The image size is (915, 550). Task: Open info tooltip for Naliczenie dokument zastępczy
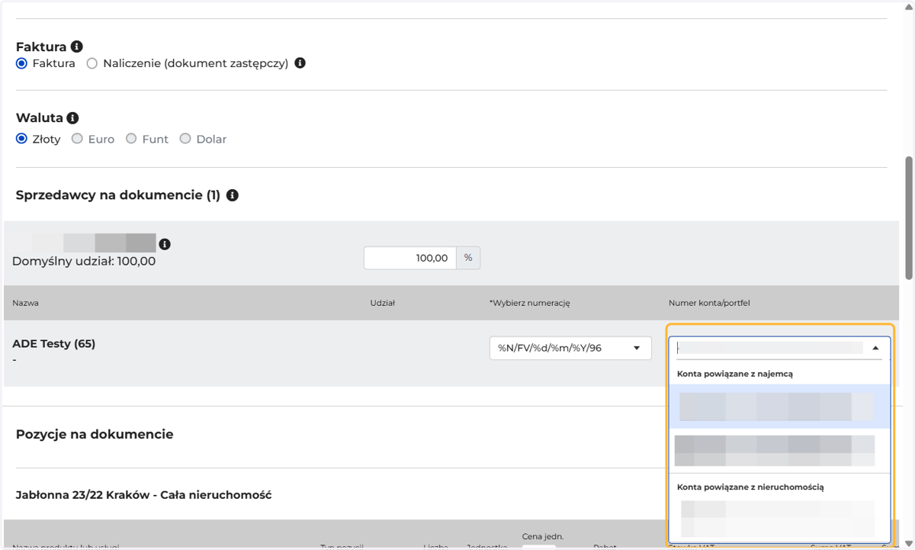(x=300, y=63)
